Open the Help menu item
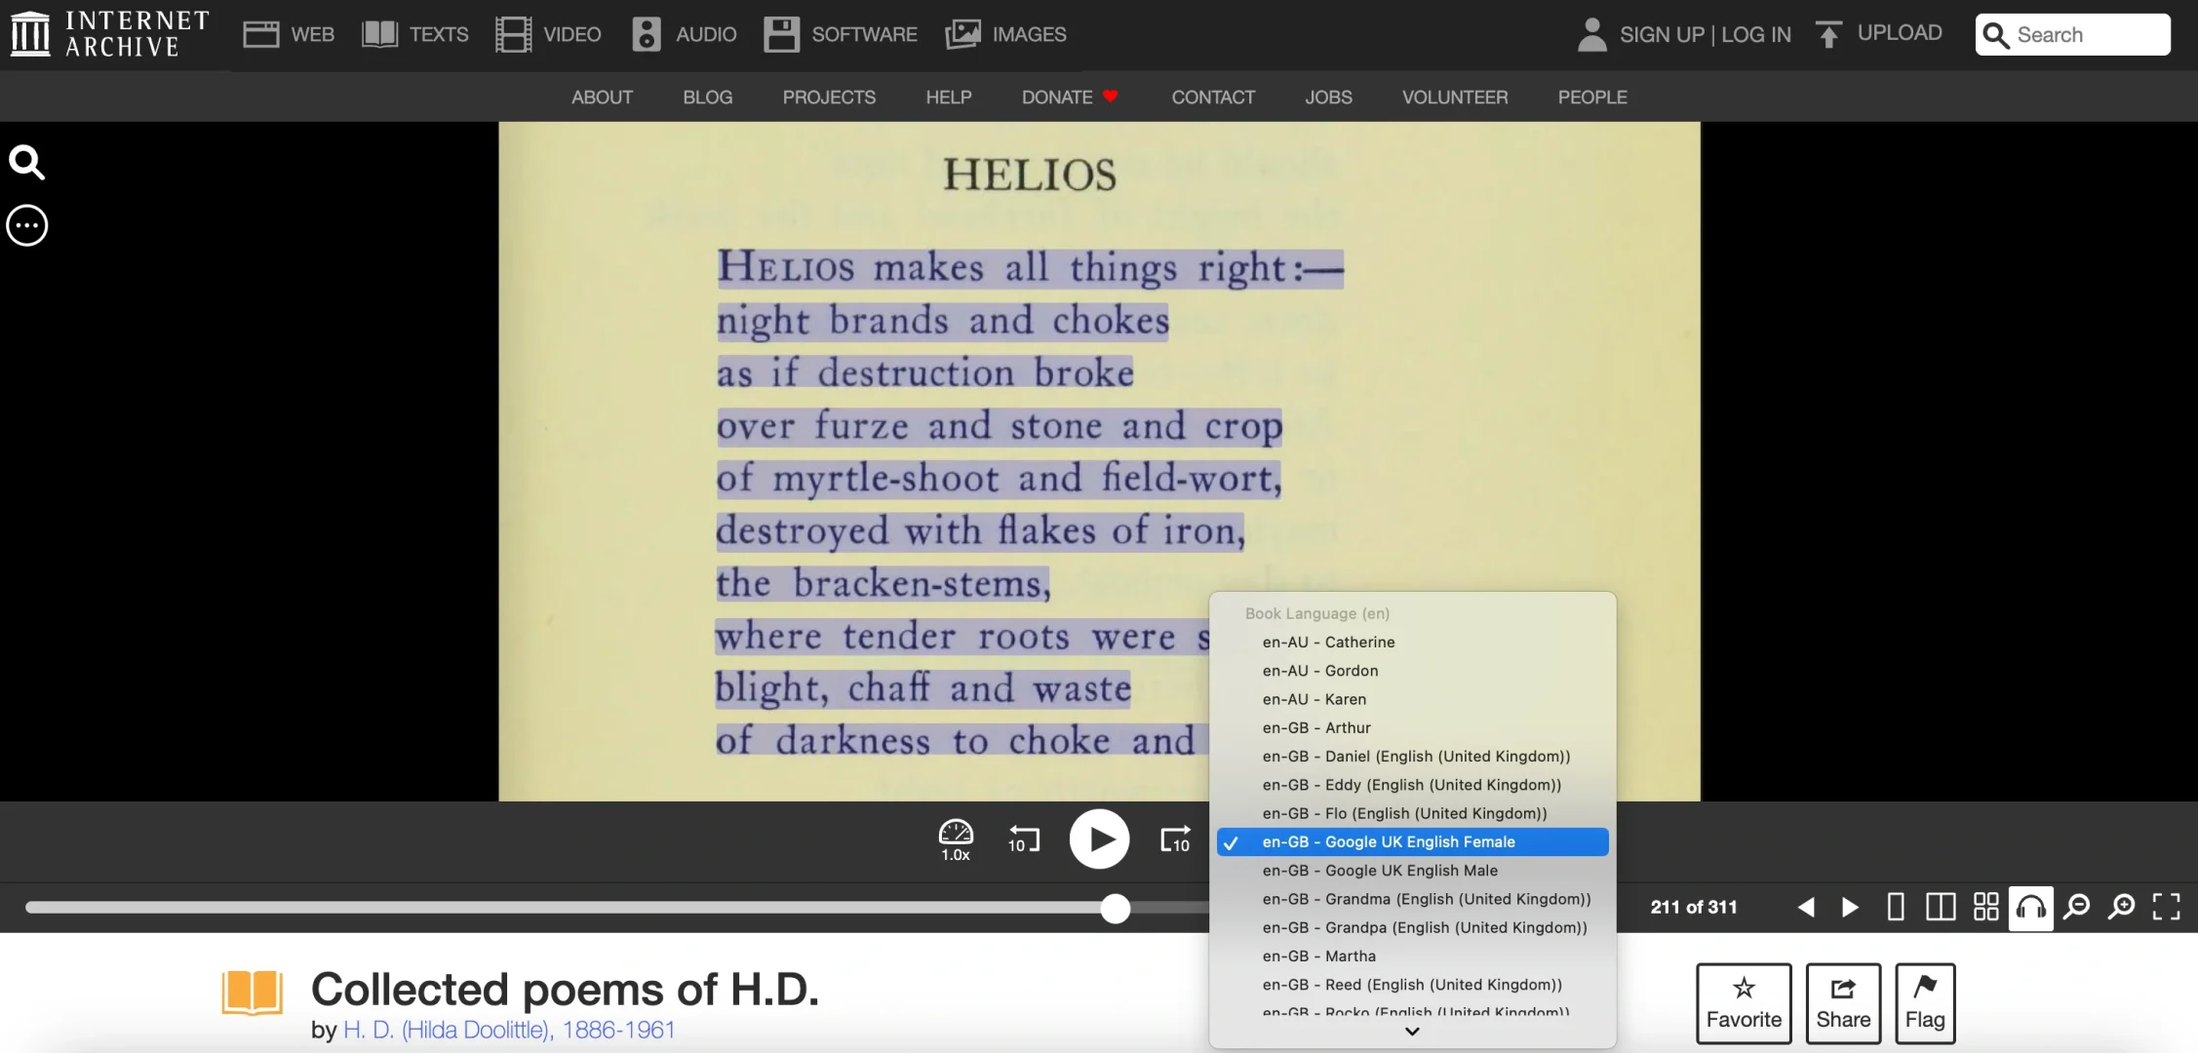The image size is (2198, 1053). coord(948,97)
